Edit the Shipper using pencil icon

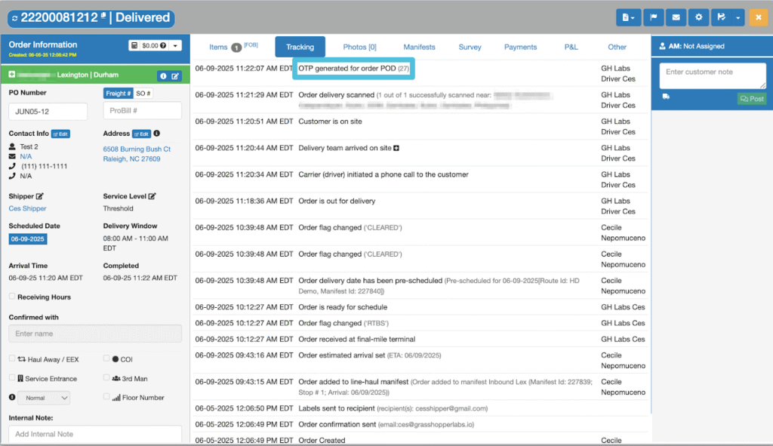click(40, 196)
